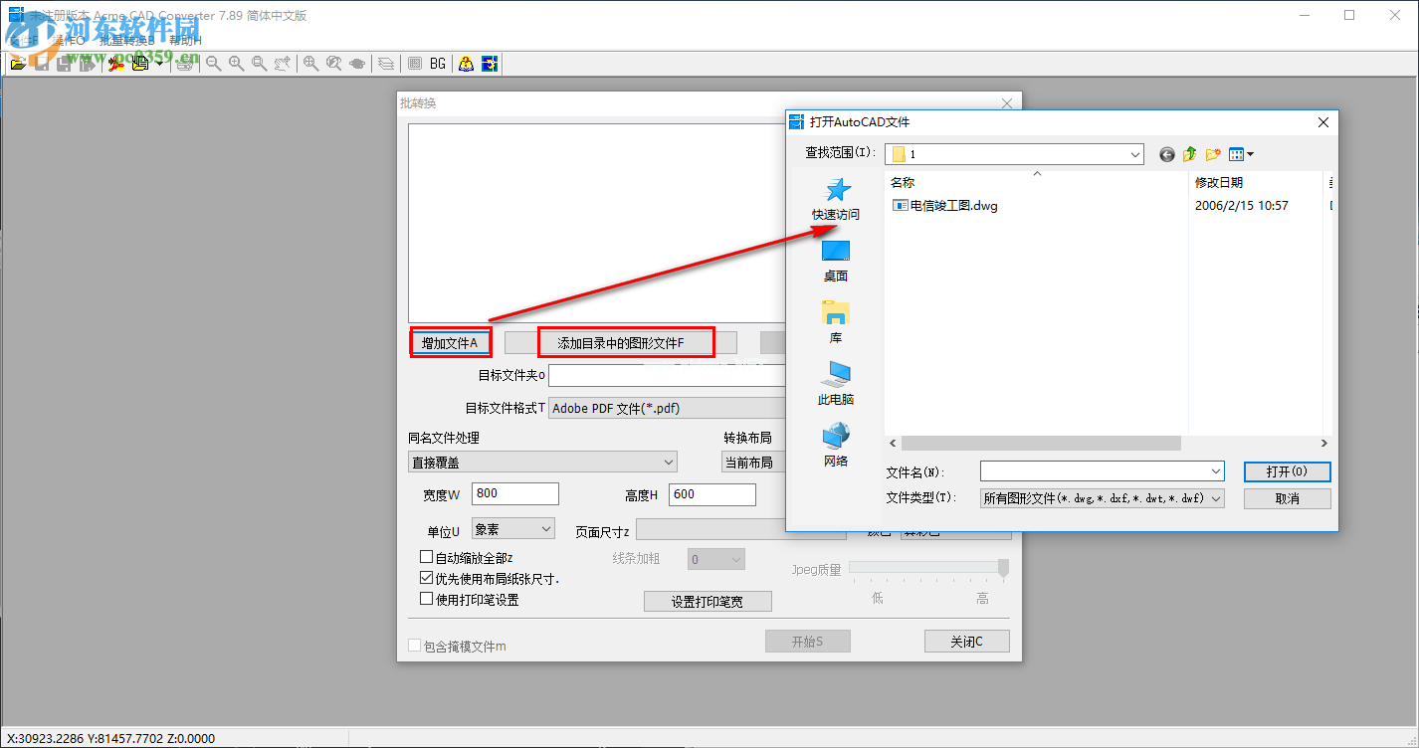Viewport: 1419px width, 748px height.
Task: Sort by the 修改日期 column header
Action: [1219, 183]
